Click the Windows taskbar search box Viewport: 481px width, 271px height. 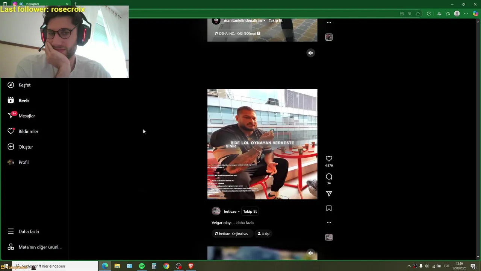[x=55, y=266]
